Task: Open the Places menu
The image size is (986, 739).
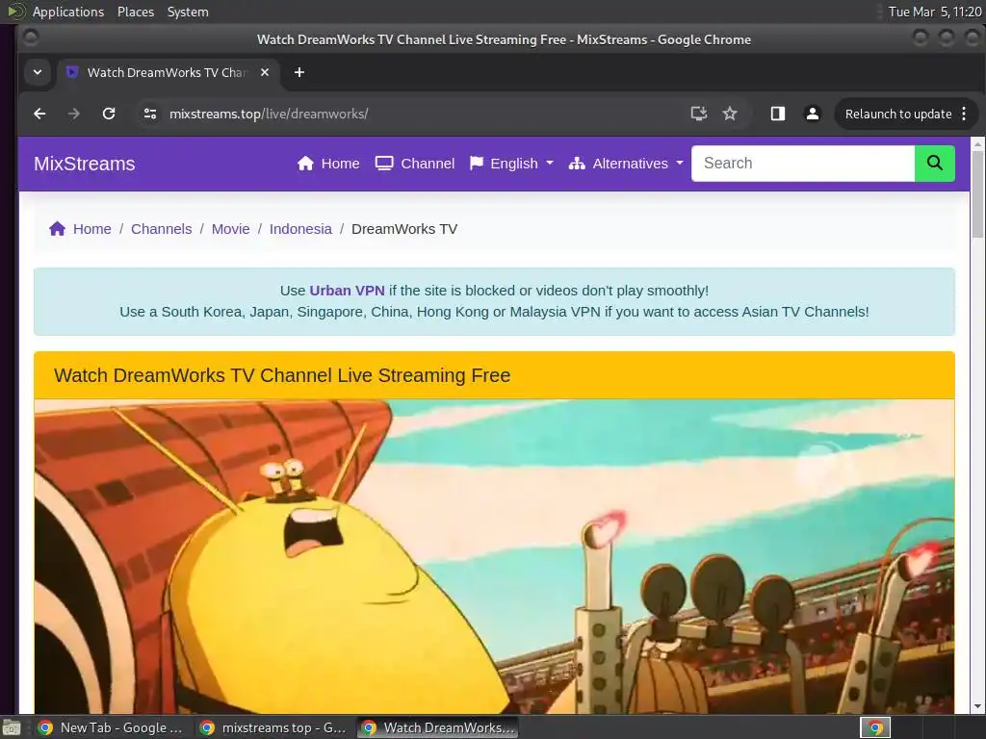Action: (x=136, y=12)
